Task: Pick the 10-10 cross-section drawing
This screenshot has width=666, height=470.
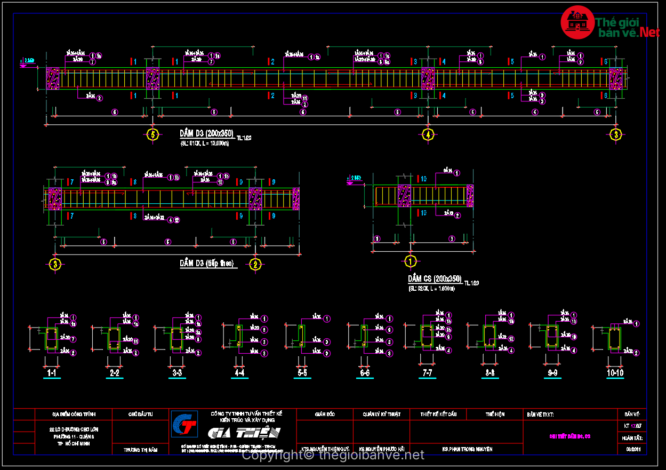Action: point(615,338)
